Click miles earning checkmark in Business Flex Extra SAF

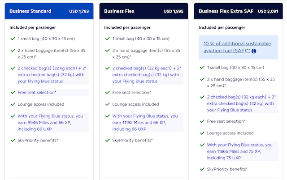point(202,145)
